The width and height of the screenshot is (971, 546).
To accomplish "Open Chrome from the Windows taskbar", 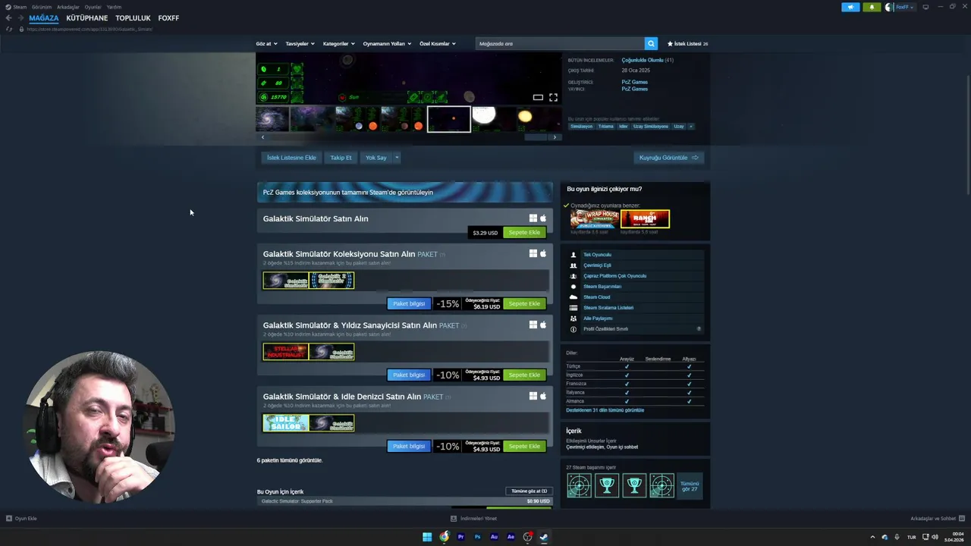I will coord(444,537).
